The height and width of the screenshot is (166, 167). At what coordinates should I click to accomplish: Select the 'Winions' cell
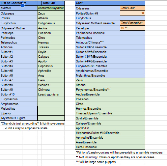click(x=51, y=85)
